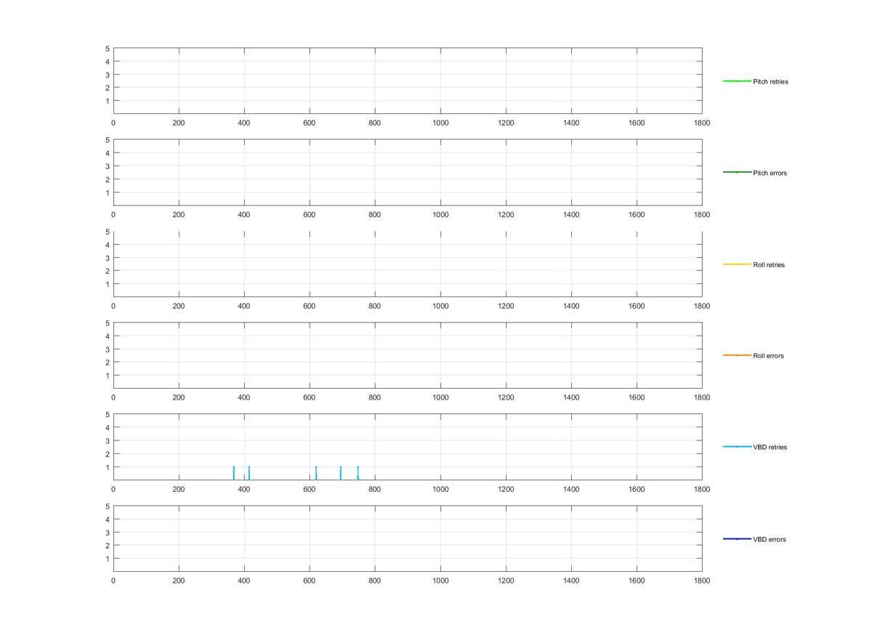Select the orange Roll errors legend line

click(737, 355)
